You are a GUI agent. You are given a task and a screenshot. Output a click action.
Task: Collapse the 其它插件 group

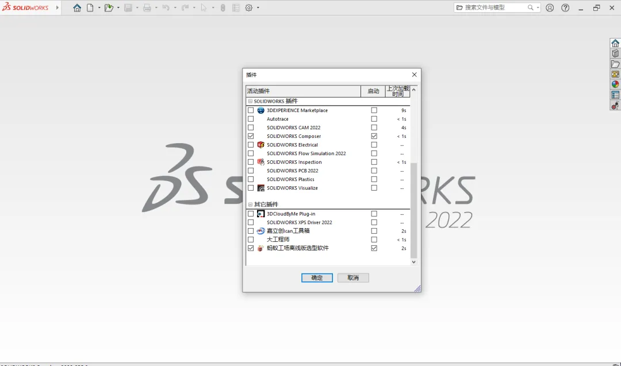(x=250, y=205)
